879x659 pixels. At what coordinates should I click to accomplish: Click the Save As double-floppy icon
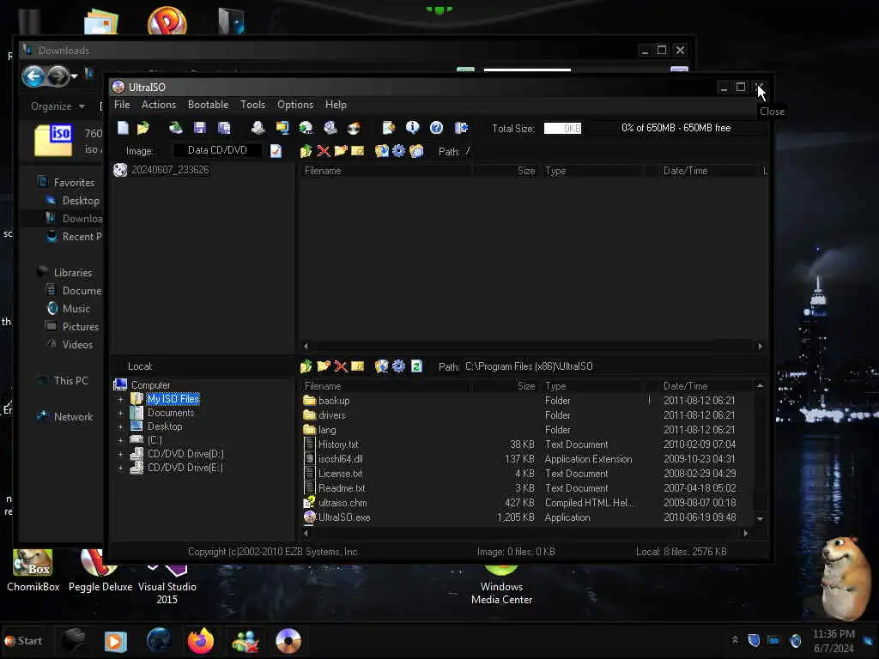(x=224, y=128)
